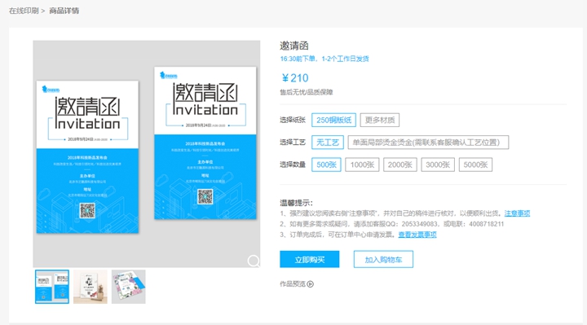
Task: Go to 在线印刷 breadcrumb
Action: (24, 11)
